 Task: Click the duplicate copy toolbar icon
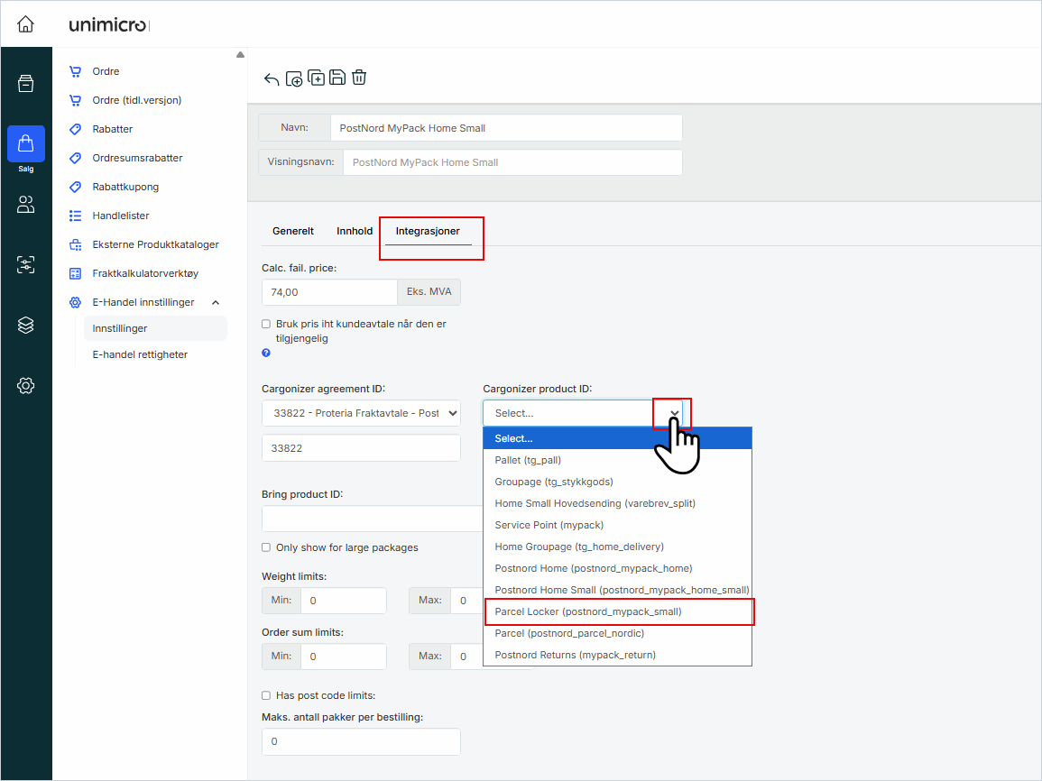click(316, 78)
